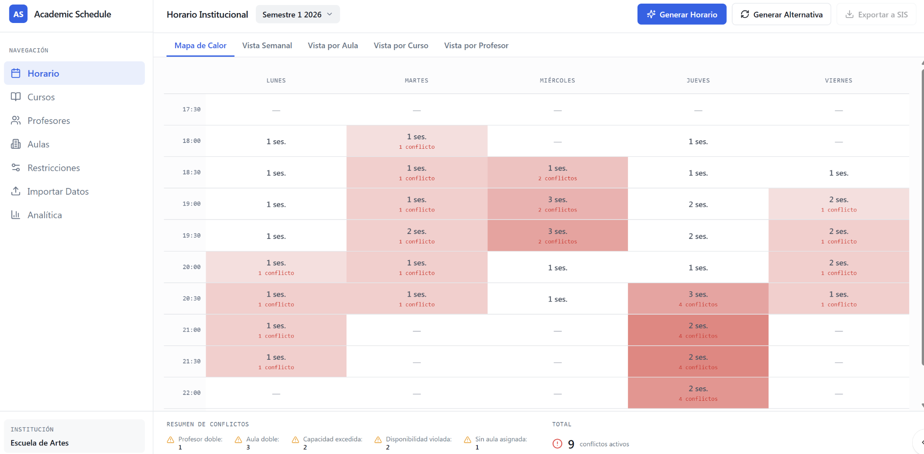Open Cursos via the book icon
The image size is (924, 454).
coord(16,97)
